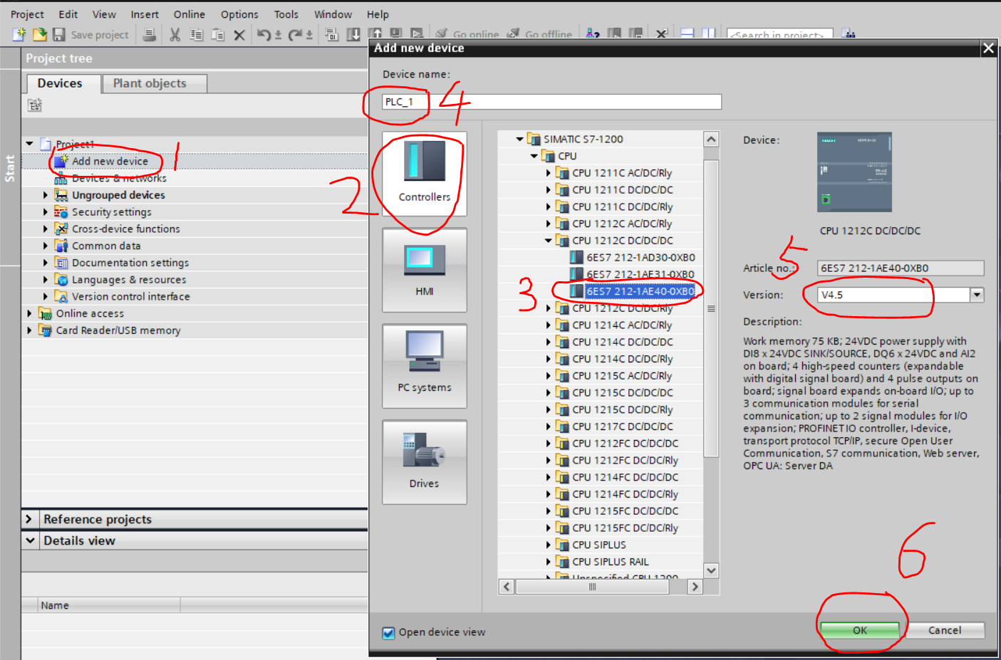Select CPU 1215FC DC/DC/Rly entry

(x=625, y=528)
